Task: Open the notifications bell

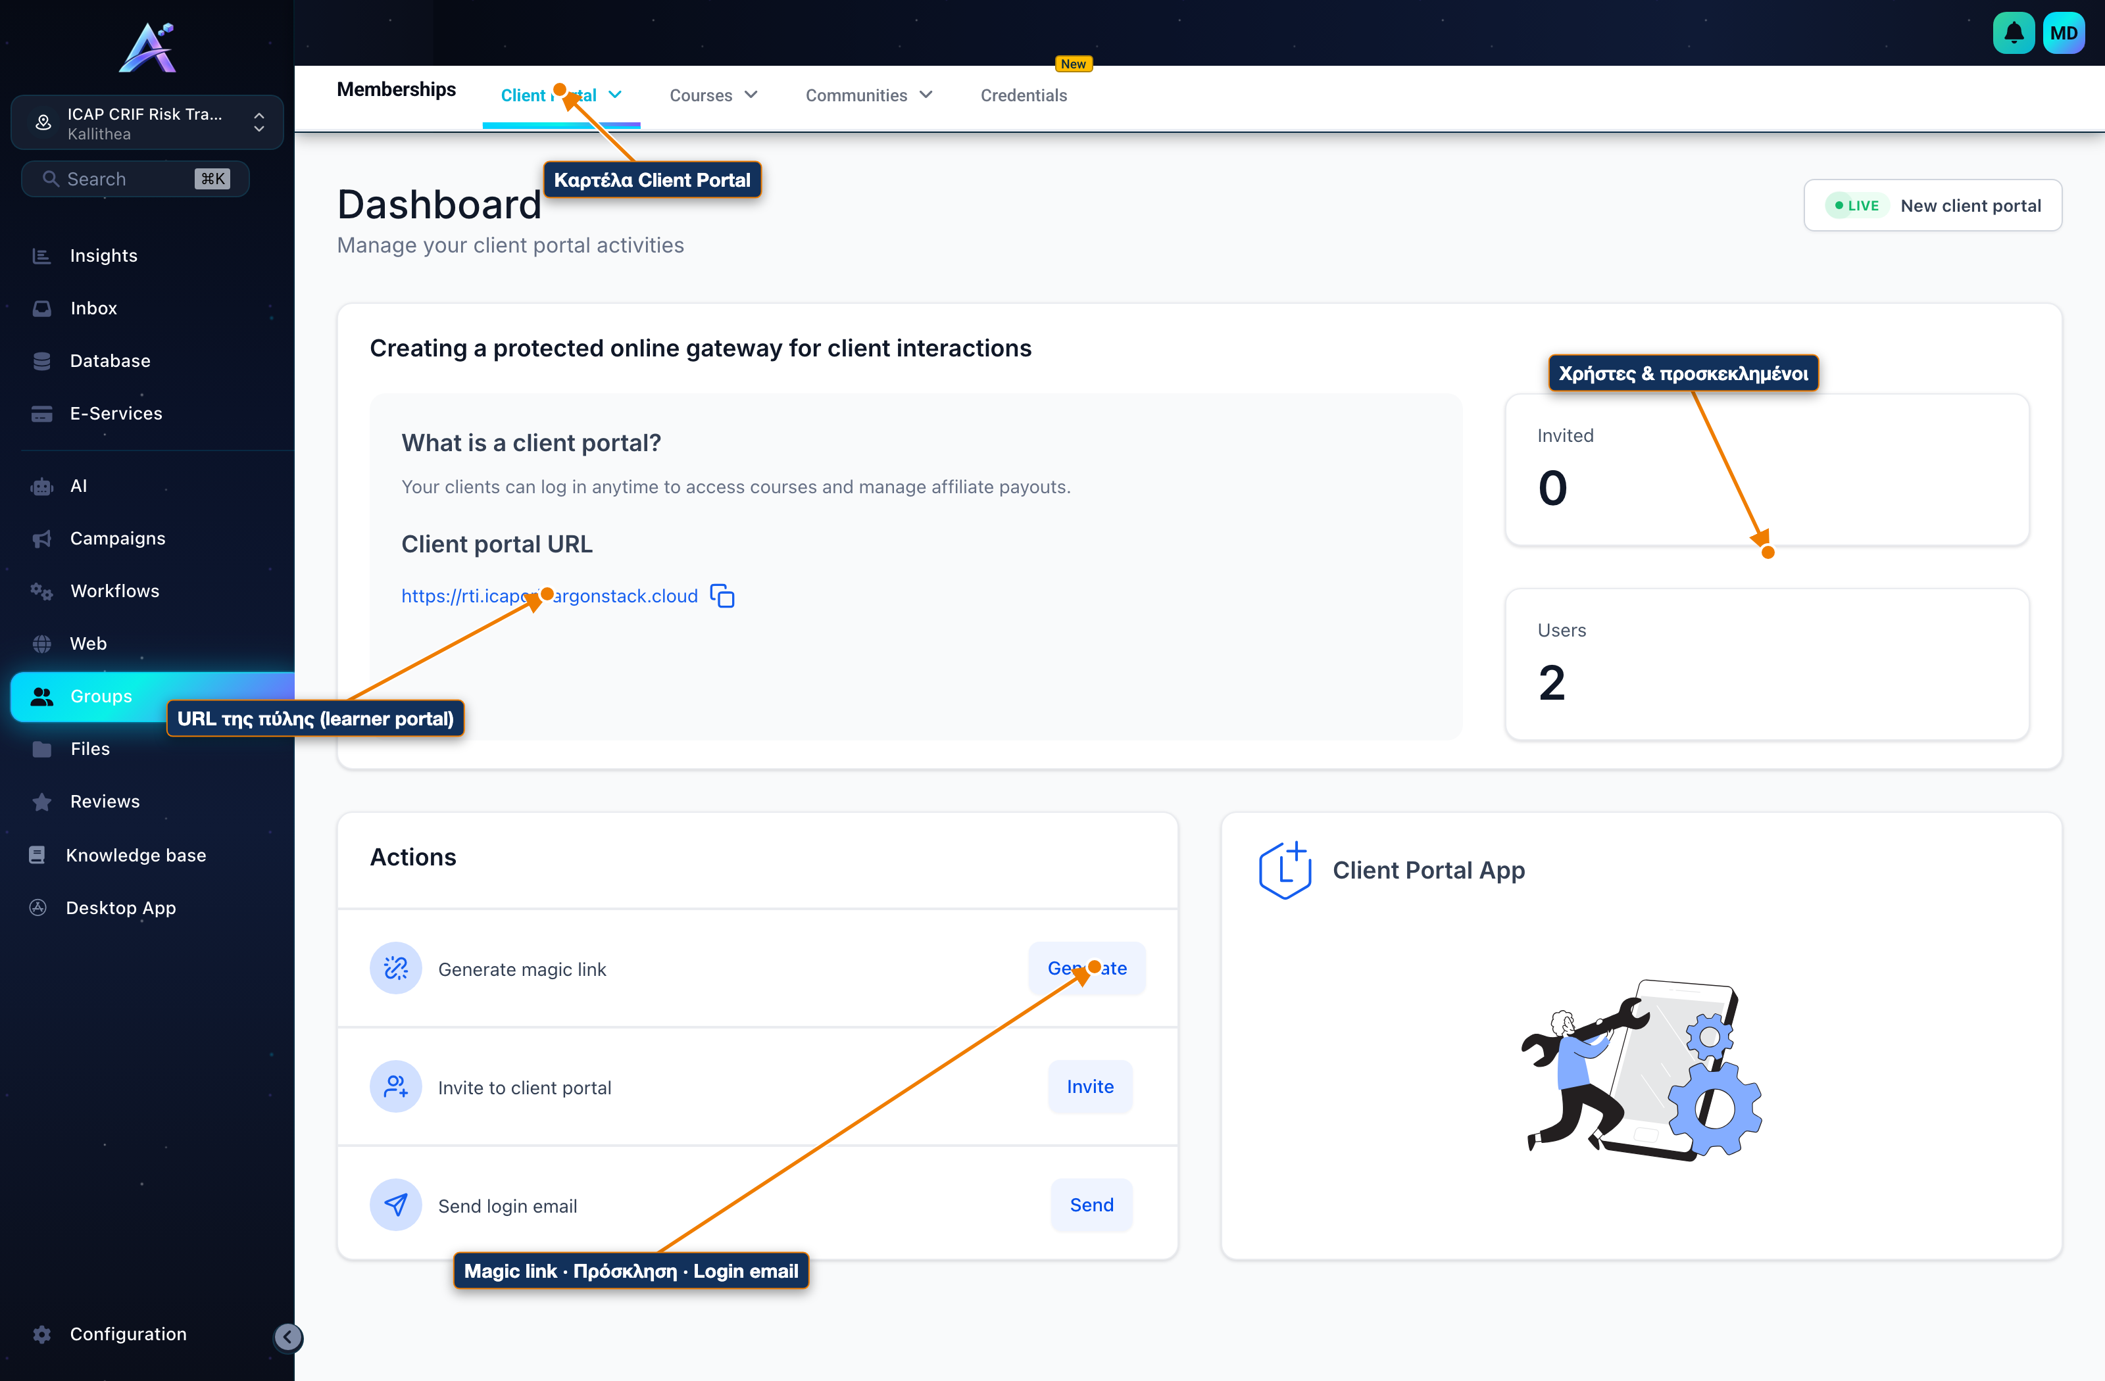Action: [x=2014, y=33]
